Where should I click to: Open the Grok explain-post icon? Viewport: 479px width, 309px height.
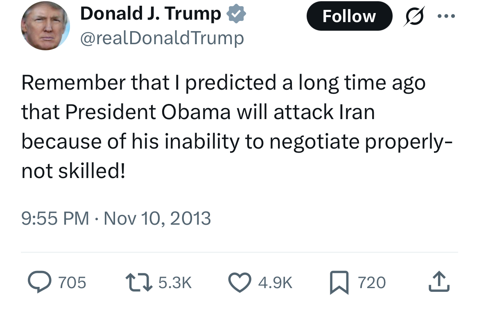click(414, 16)
